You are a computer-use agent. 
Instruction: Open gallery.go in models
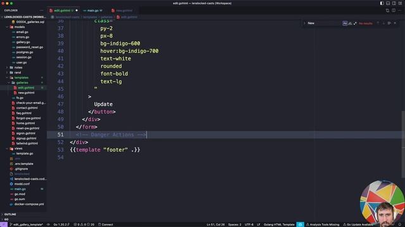point(23,42)
